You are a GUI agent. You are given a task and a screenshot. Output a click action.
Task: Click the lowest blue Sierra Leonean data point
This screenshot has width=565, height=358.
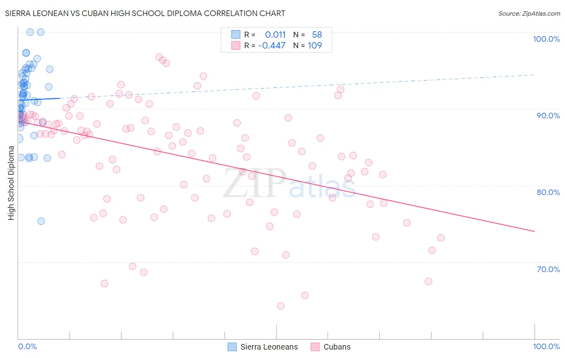pos(41,221)
